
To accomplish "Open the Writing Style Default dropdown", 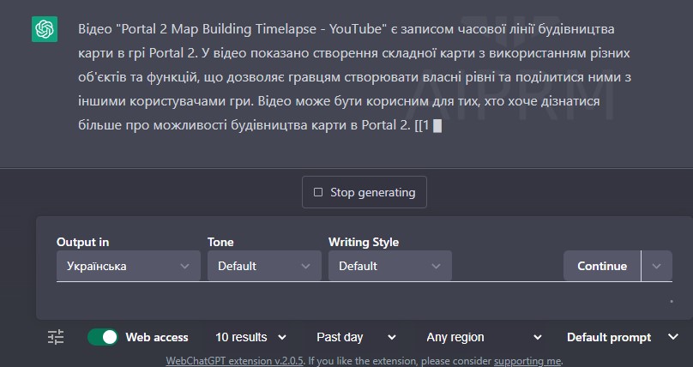I will coord(389,266).
